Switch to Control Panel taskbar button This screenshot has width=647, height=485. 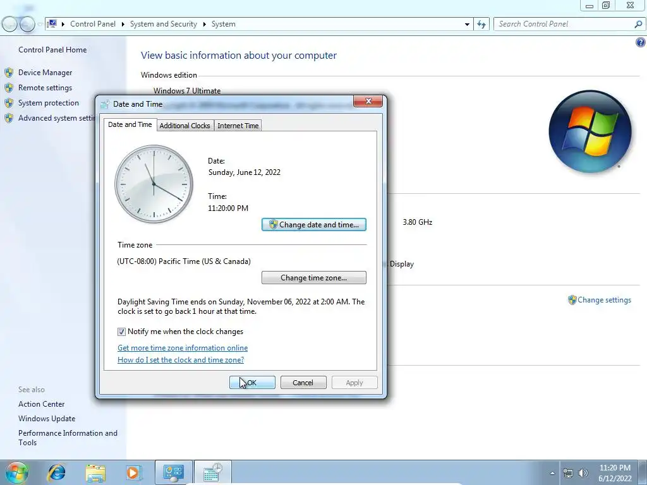pos(173,472)
